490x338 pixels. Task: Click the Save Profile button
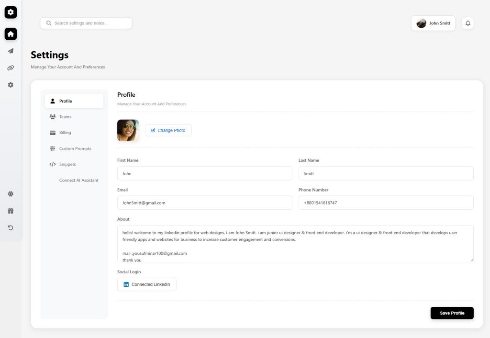(452, 313)
